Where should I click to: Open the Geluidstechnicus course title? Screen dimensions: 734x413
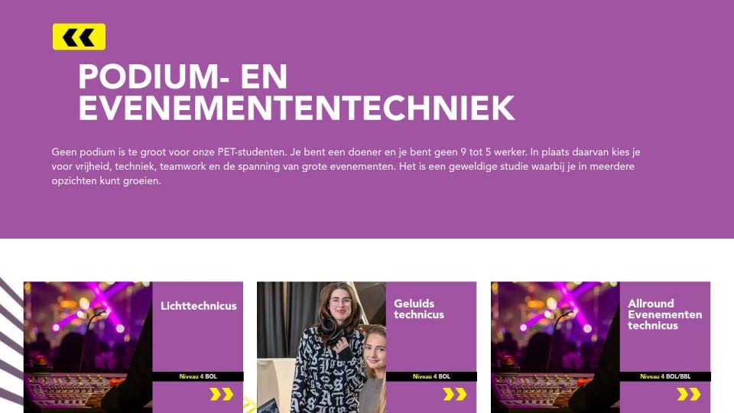419,309
